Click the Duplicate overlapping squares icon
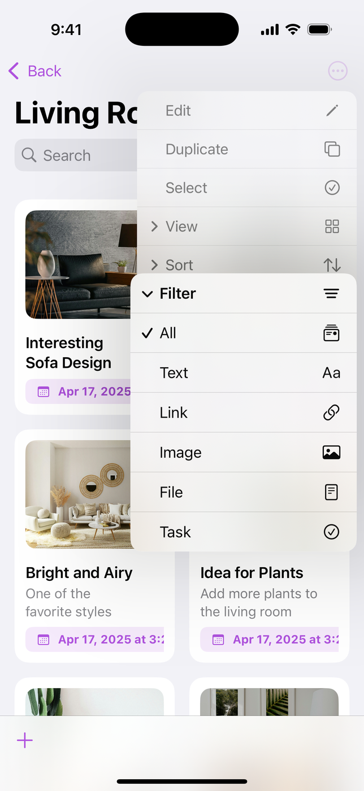364x791 pixels. point(332,149)
